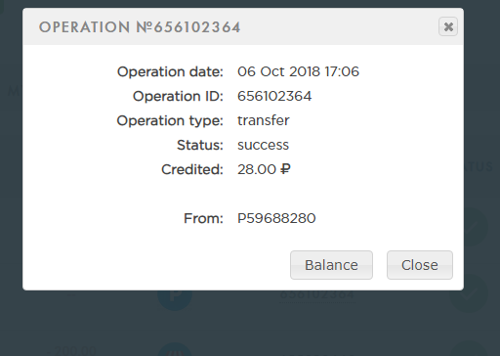This screenshot has height=356, width=500.
Task: Dismiss the operation dialog with the X icon
Action: [x=448, y=26]
